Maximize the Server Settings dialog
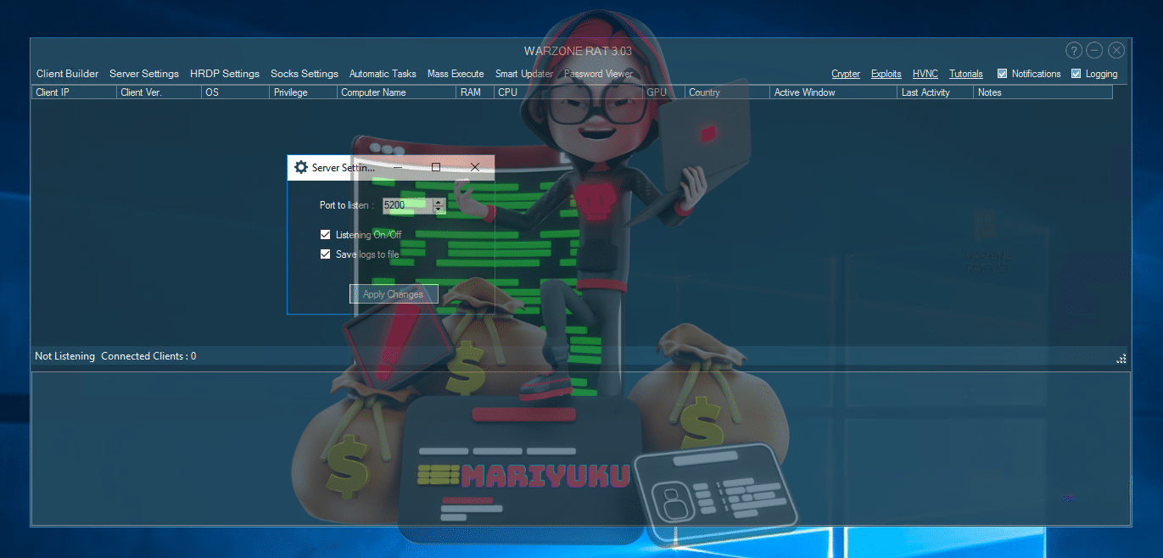Screen dimensions: 1163x558 [436, 168]
